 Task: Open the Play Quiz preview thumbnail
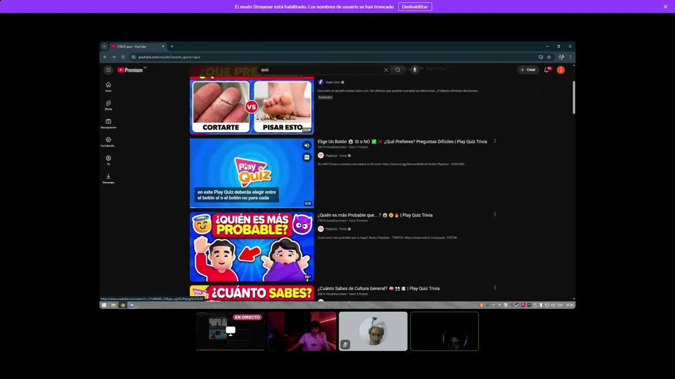(x=252, y=173)
